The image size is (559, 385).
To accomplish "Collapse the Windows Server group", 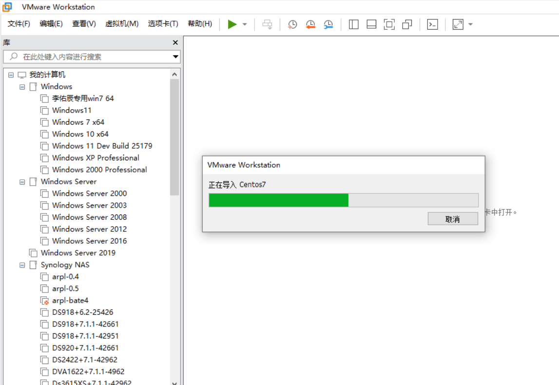I will tap(22, 181).
